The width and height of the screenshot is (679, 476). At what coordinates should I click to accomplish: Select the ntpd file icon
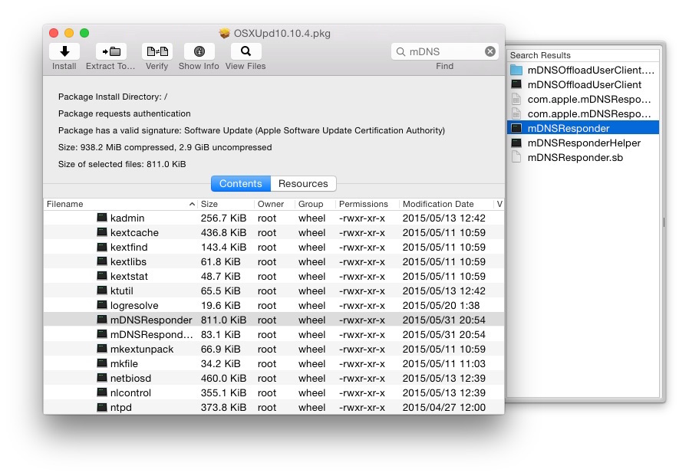pos(102,407)
